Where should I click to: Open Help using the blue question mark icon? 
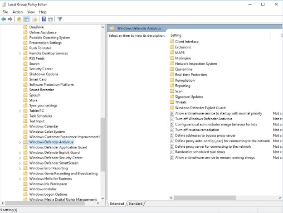pyautogui.click(x=44, y=19)
